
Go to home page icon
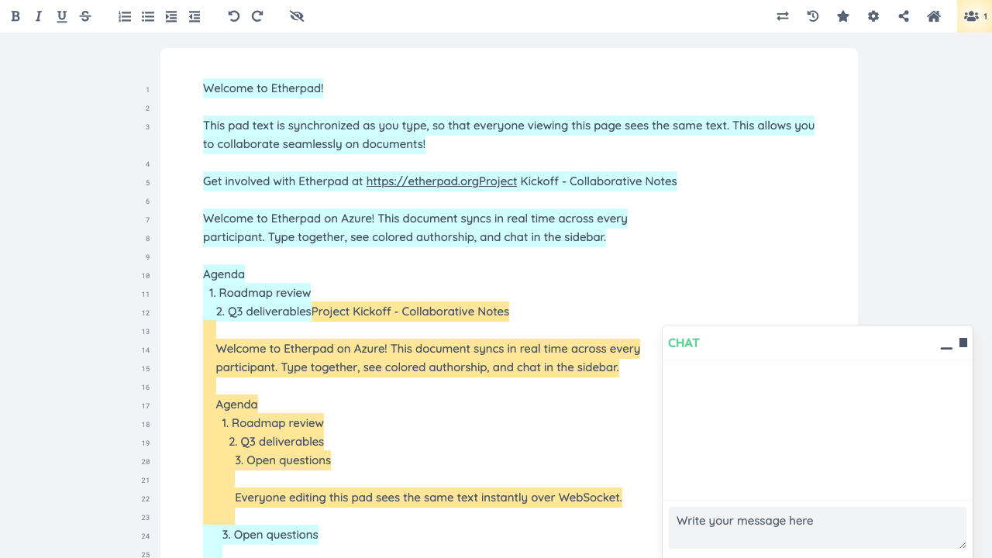point(934,16)
